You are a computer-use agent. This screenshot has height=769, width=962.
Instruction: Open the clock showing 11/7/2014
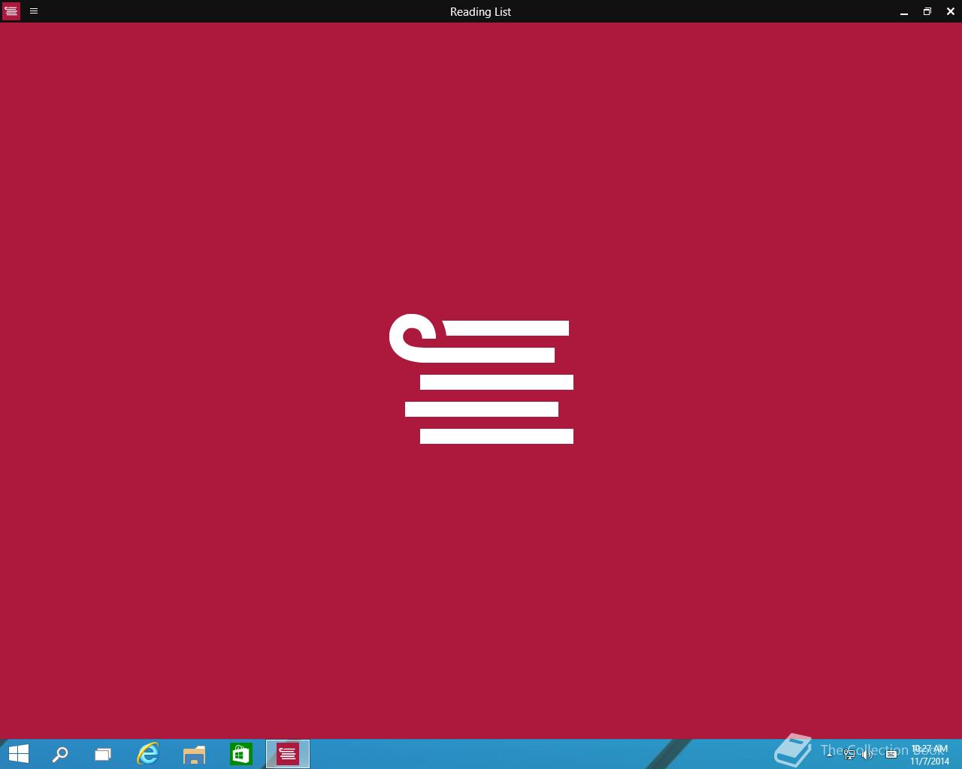[x=930, y=755]
